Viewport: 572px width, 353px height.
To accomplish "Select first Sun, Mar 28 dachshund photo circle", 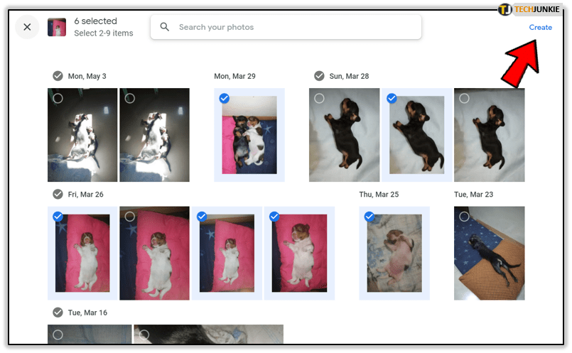I will (320, 99).
